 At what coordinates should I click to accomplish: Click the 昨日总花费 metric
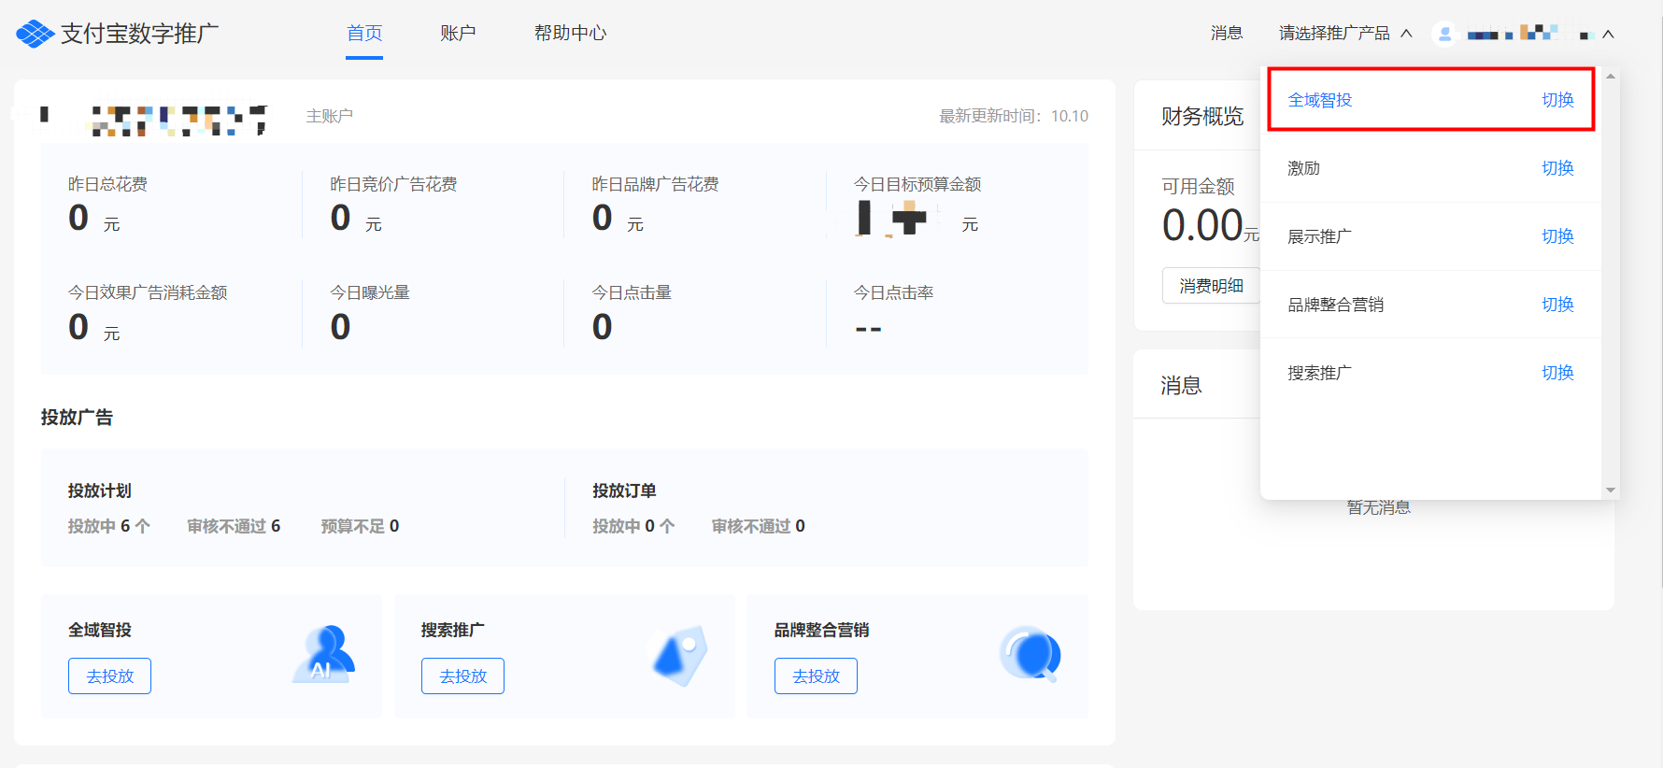coord(107,205)
